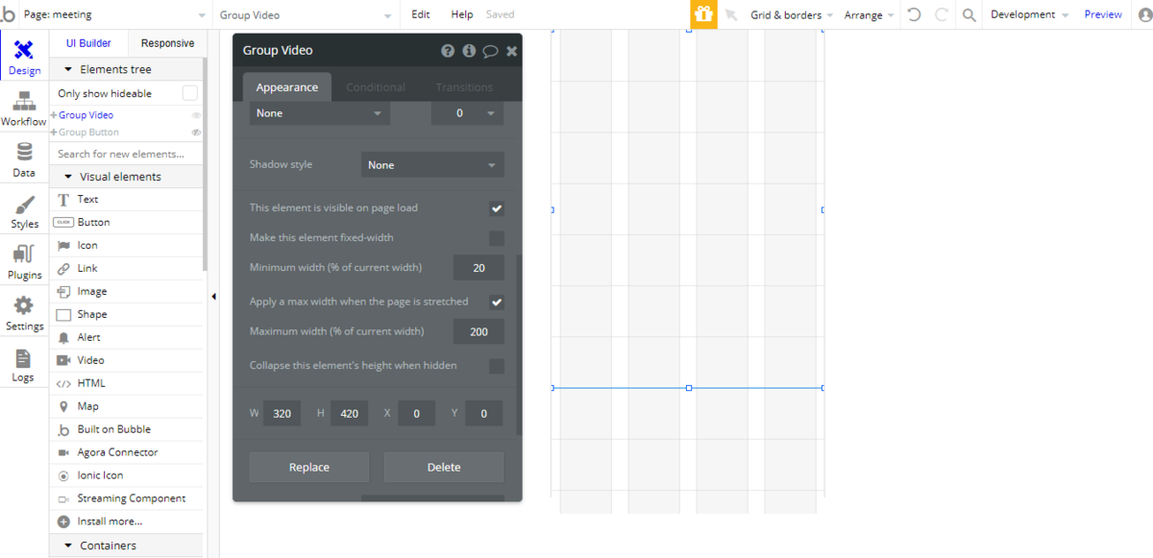Viewport: 1153px width, 558px height.
Task: Switch to the Conditional tab
Action: point(376,87)
